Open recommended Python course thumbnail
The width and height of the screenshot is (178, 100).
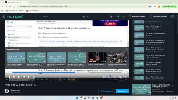click(x=77, y=57)
